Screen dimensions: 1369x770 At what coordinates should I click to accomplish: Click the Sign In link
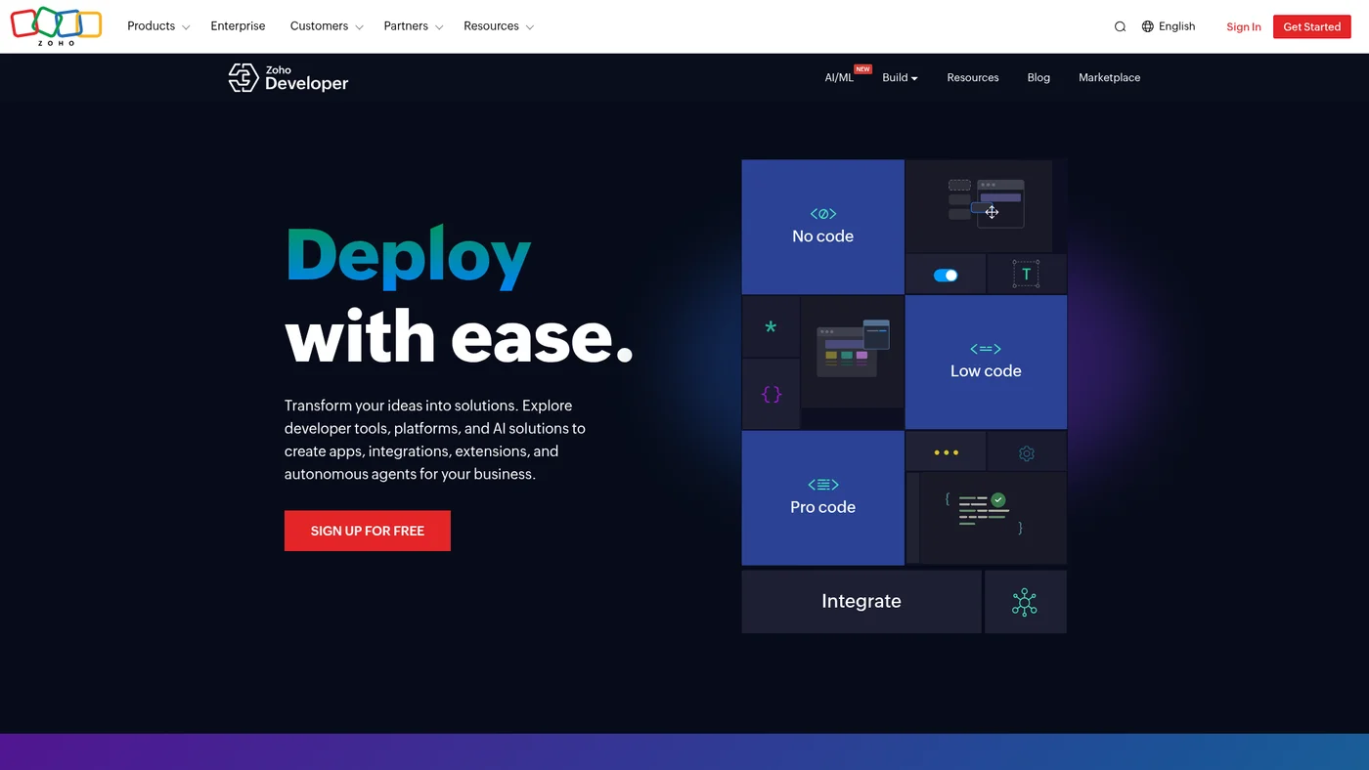pyautogui.click(x=1244, y=26)
